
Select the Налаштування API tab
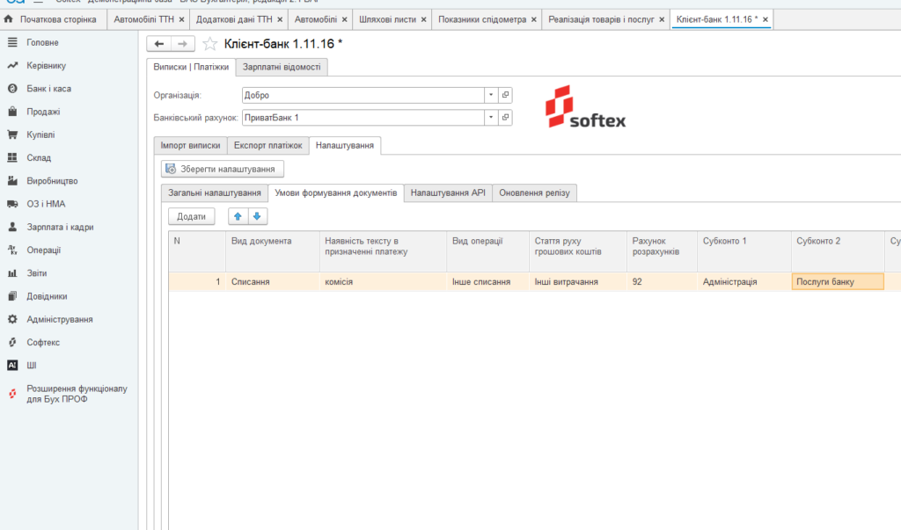448,193
